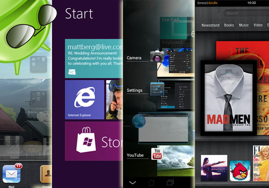Tap the Camera app icon
The image size is (269, 188).
[157, 56]
